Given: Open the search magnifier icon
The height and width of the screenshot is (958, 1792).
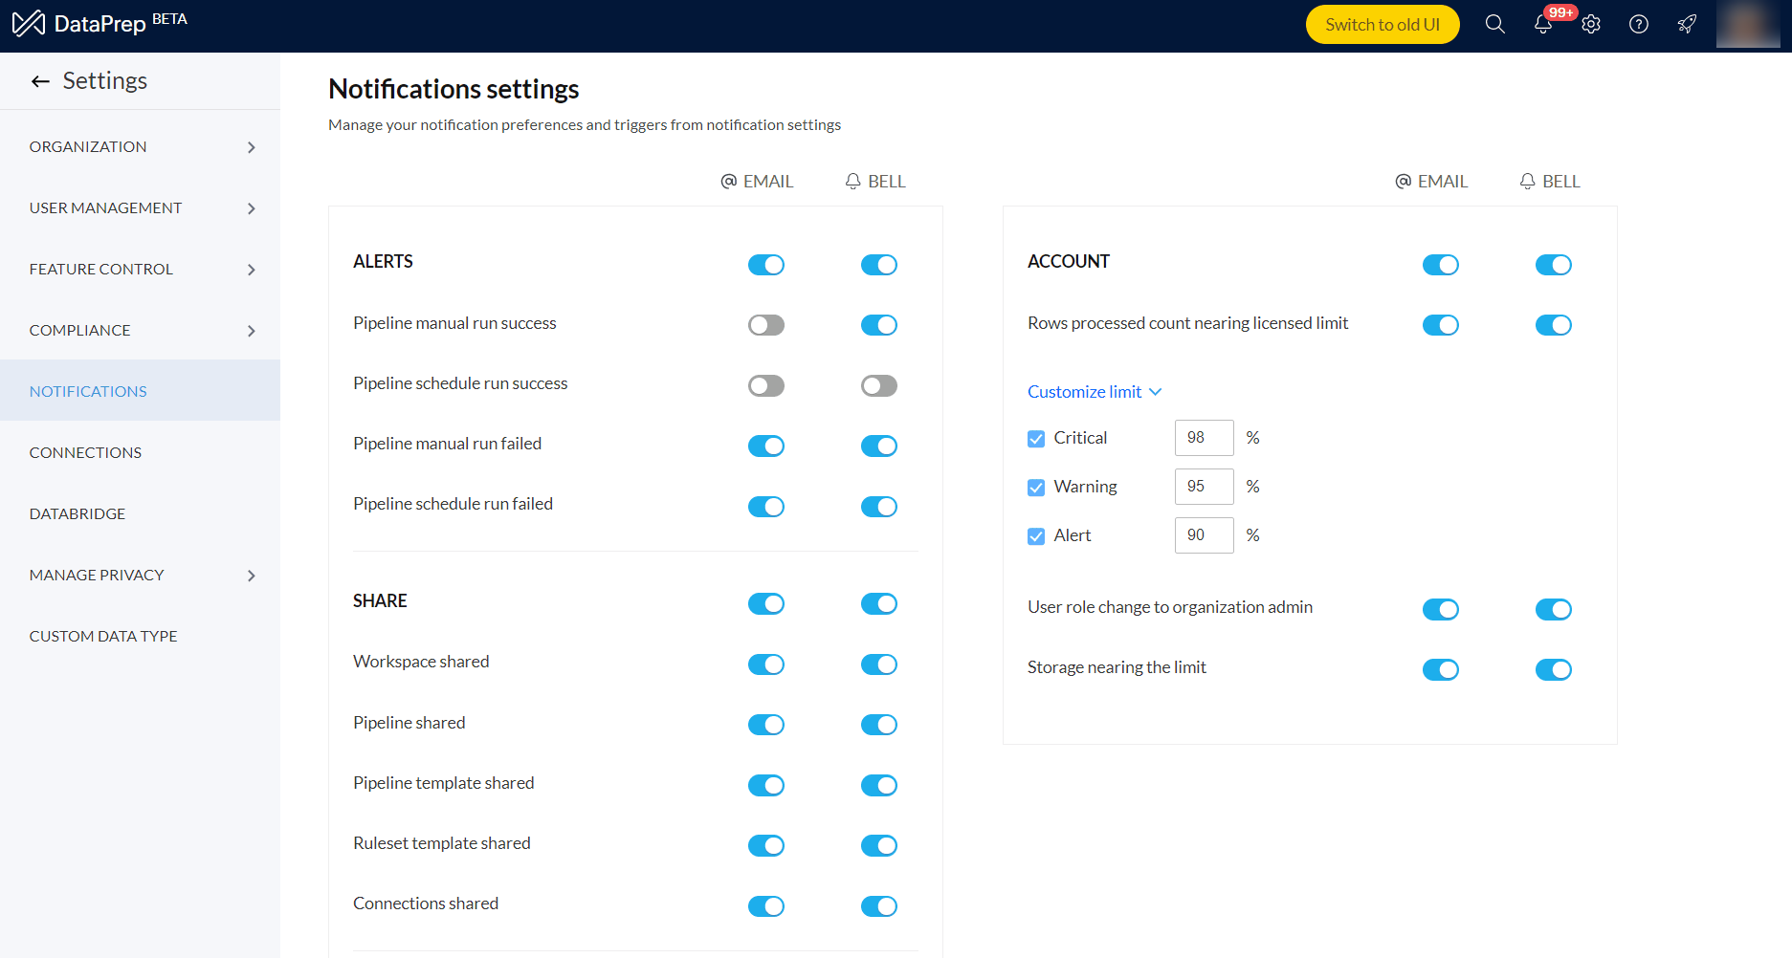Looking at the screenshot, I should [x=1494, y=25].
